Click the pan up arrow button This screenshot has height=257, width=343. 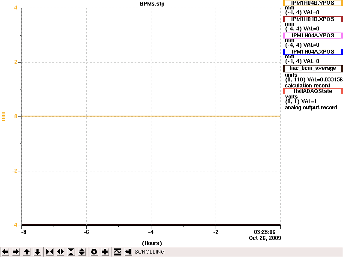click(x=27, y=252)
